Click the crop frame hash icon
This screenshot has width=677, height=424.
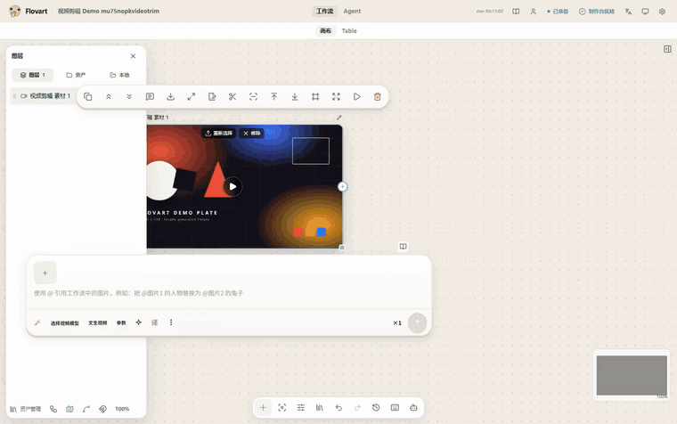pyautogui.click(x=315, y=97)
